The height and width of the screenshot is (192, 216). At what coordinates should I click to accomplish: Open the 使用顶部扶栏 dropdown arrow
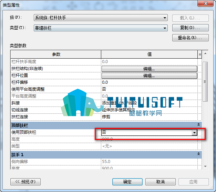pyautogui.click(x=195, y=133)
